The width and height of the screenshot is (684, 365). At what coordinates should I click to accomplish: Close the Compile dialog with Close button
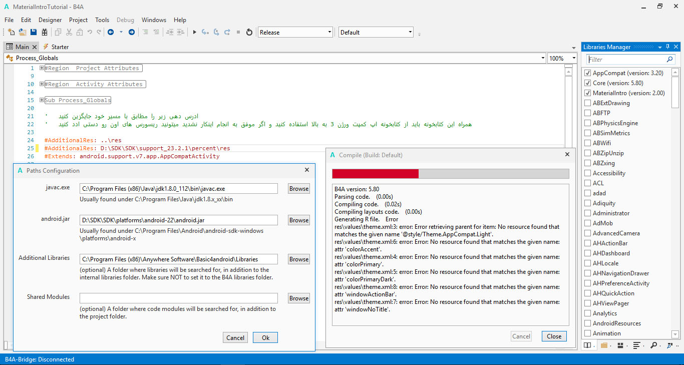[554, 336]
